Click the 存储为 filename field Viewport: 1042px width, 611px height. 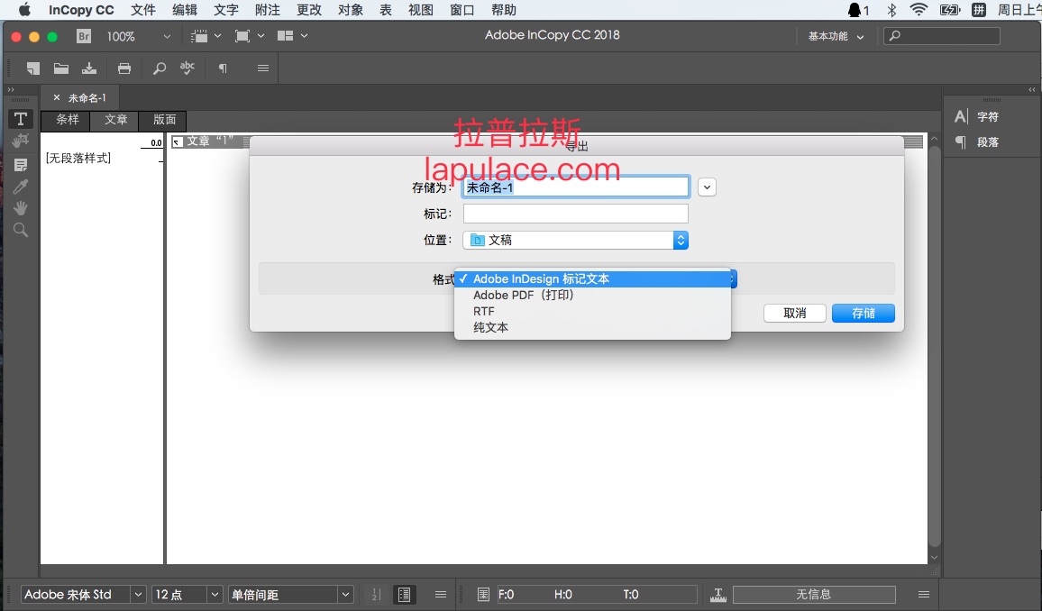[x=575, y=187]
